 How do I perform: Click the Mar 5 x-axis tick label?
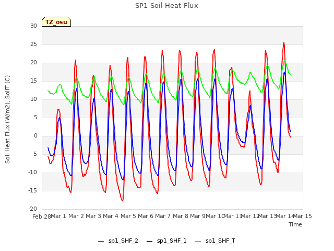tap(128, 216)
